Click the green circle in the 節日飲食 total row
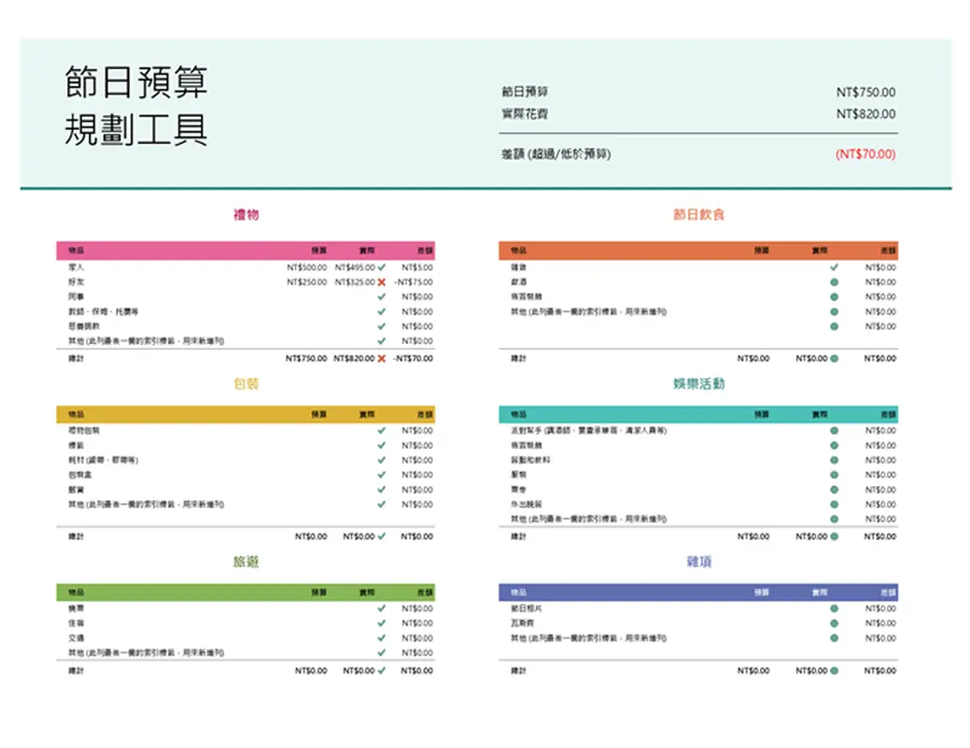This screenshot has height=748, width=970. [834, 358]
